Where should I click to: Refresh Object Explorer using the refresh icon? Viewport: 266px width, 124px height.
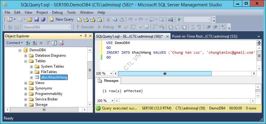click(x=54, y=43)
